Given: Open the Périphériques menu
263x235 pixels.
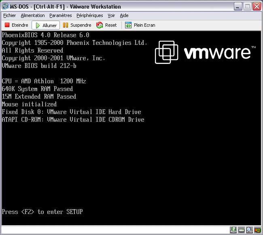Looking at the screenshot, I should tap(90, 15).
